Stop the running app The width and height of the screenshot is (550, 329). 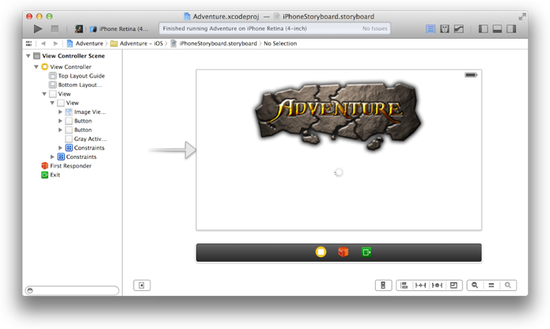55,28
